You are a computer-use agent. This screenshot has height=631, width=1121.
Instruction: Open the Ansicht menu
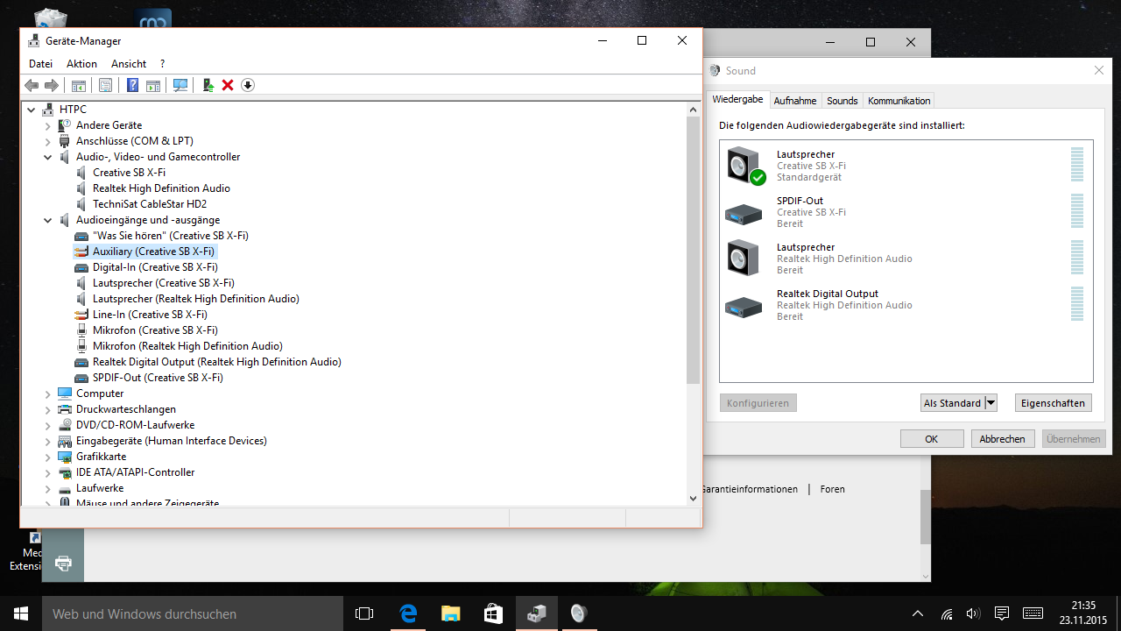click(x=129, y=64)
